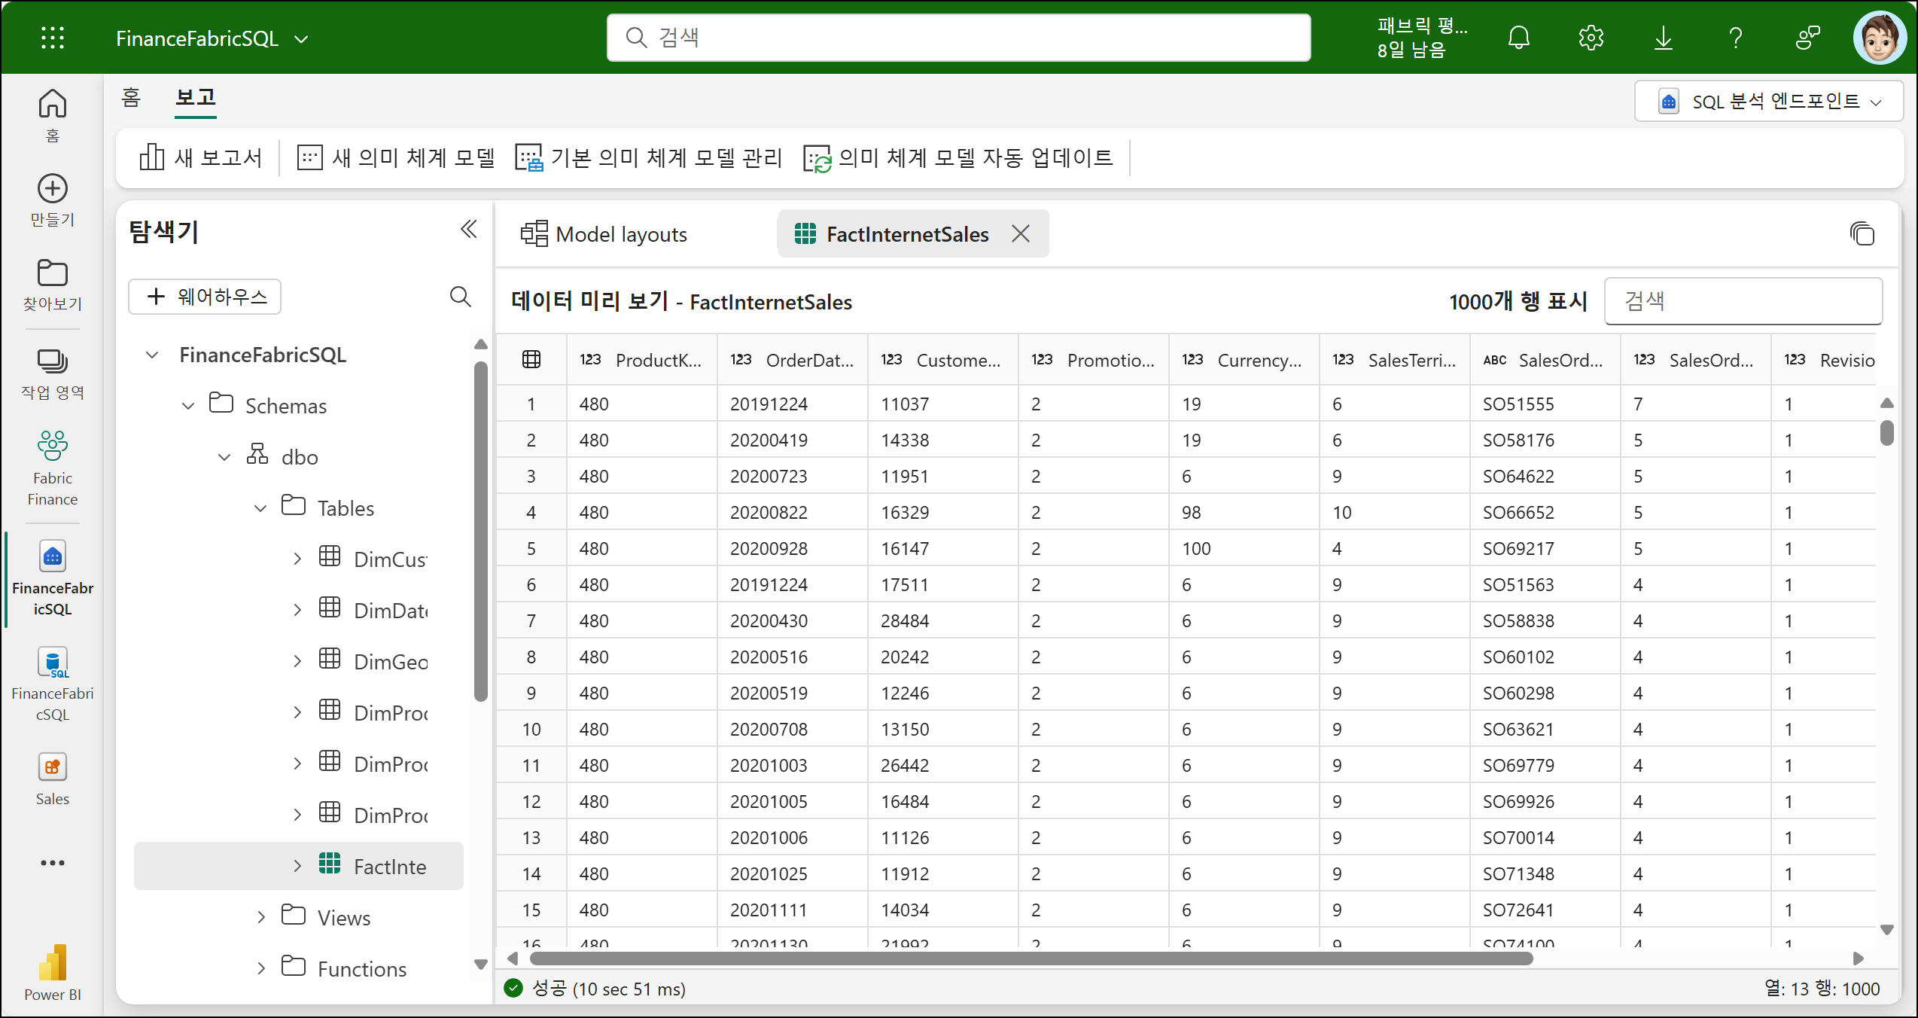
Task: Click 만들기 plus icon in sidebar
Action: point(53,200)
